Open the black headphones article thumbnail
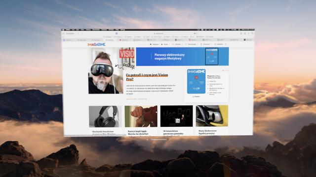Screen dimensions: 316x177 click(x=105, y=117)
